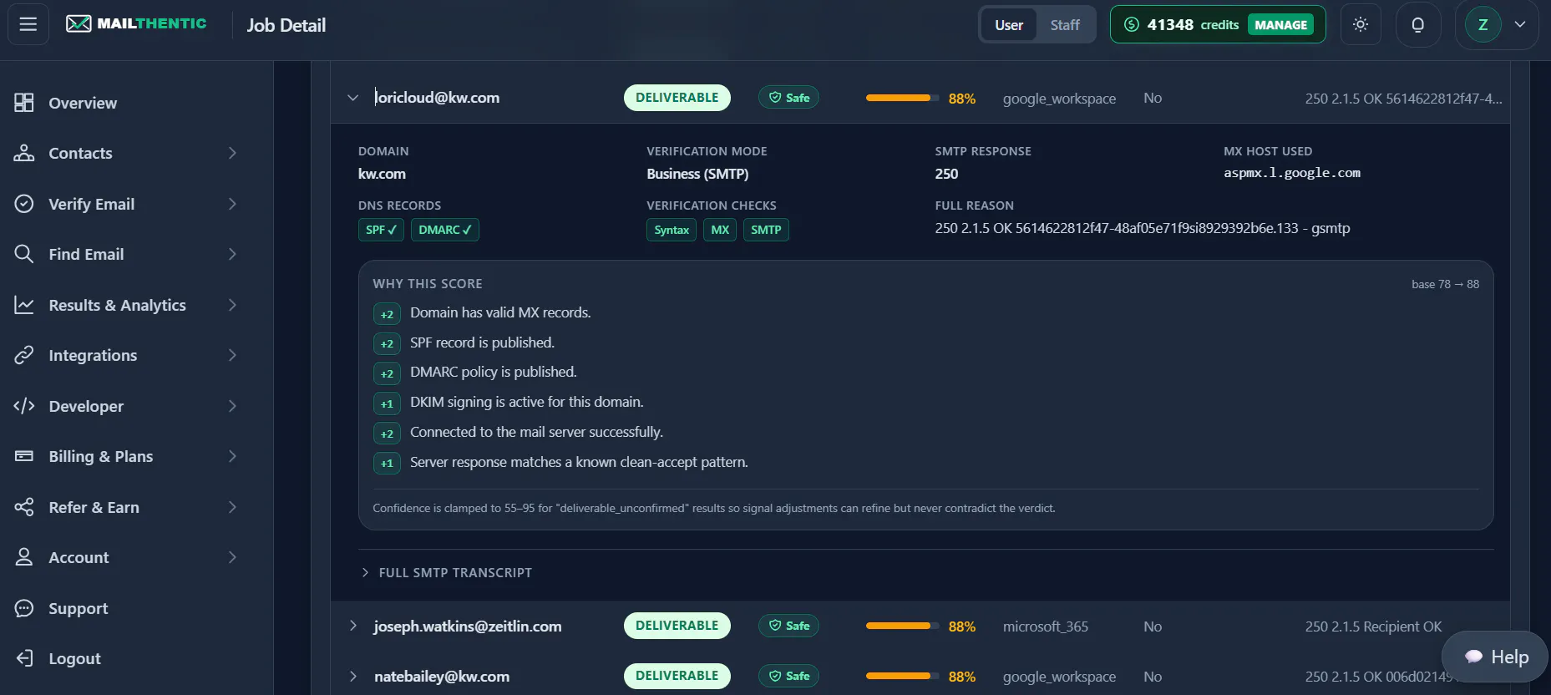1551x695 pixels.
Task: Click the Help chat bubble icon
Action: (x=1473, y=657)
